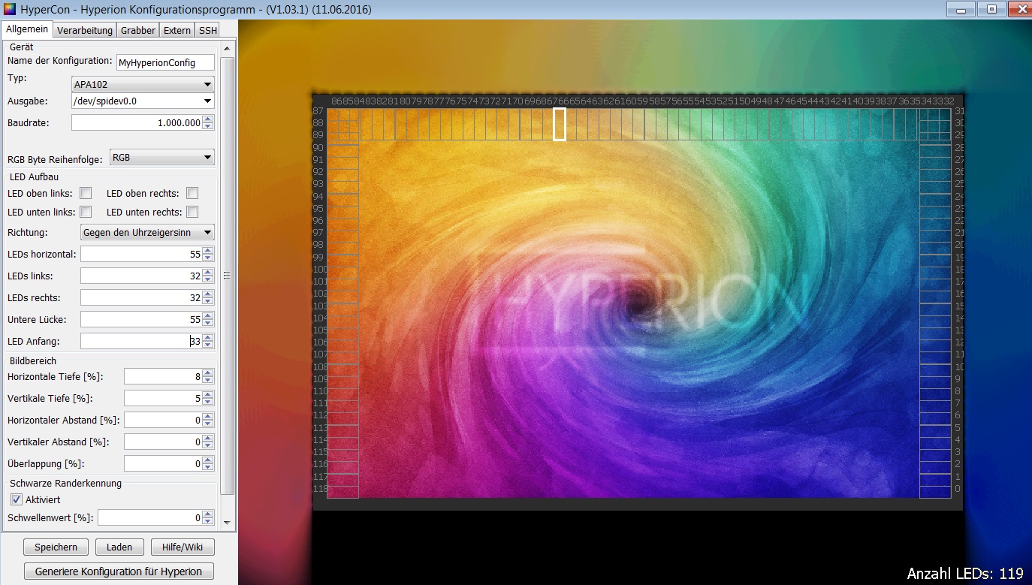
Task: Increase the LEDs links spinner value
Action: coord(208,272)
